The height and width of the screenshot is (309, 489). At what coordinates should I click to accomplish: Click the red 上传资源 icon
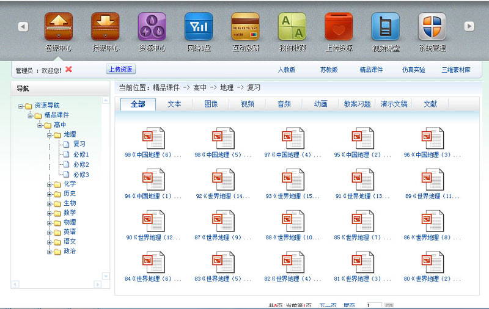pyautogui.click(x=339, y=27)
